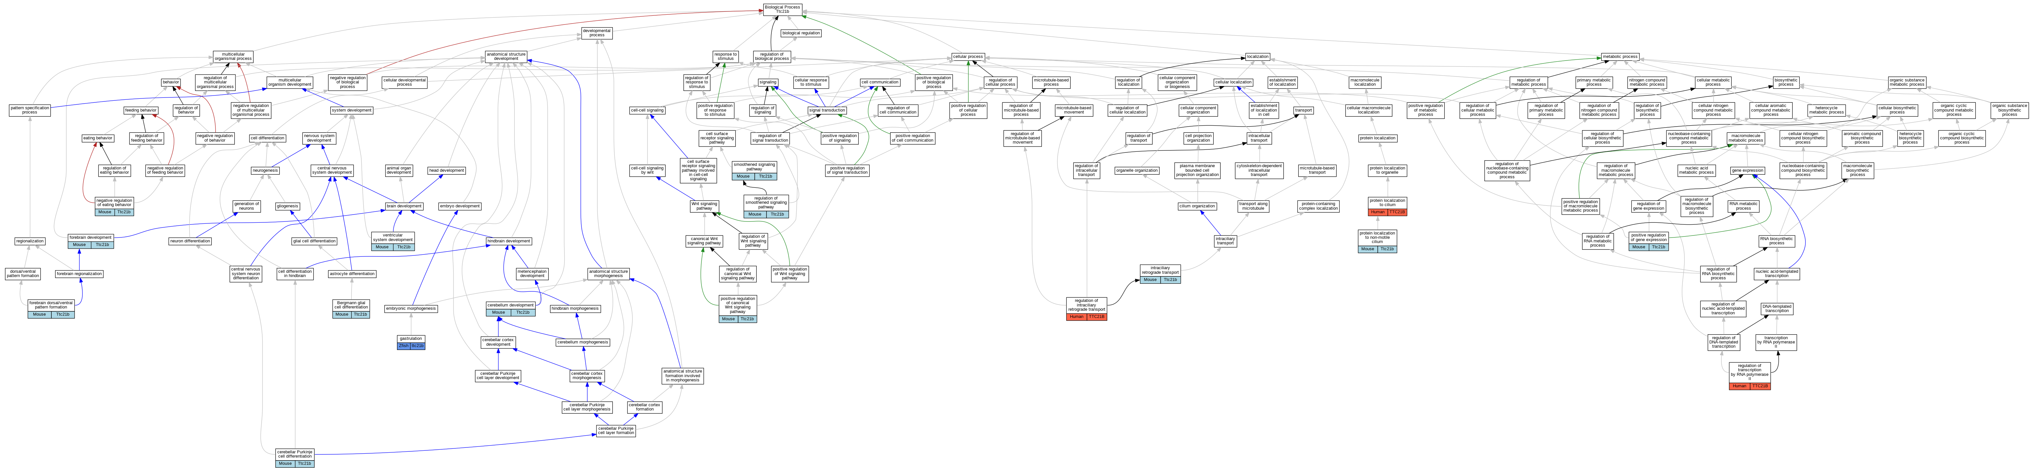Image resolution: width=2034 pixels, height=471 pixels.
Task: Select the 'pattern specification process' node
Action: click(29, 111)
